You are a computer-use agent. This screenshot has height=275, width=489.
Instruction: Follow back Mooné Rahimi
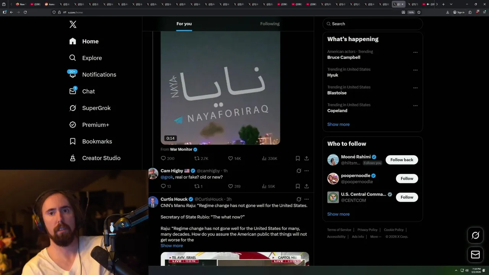pos(402,160)
